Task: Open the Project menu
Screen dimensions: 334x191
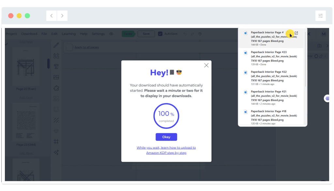Action: [11, 34]
